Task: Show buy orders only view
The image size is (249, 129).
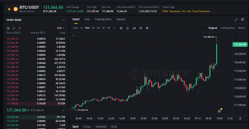Action: pos(14,28)
